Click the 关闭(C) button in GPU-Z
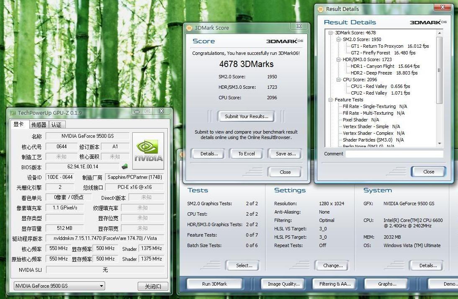 coord(153,286)
